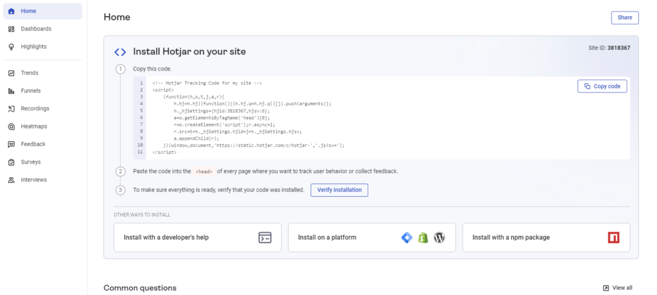Choose Install with a developer's help
This screenshot has width=657, height=295.
tap(198, 237)
